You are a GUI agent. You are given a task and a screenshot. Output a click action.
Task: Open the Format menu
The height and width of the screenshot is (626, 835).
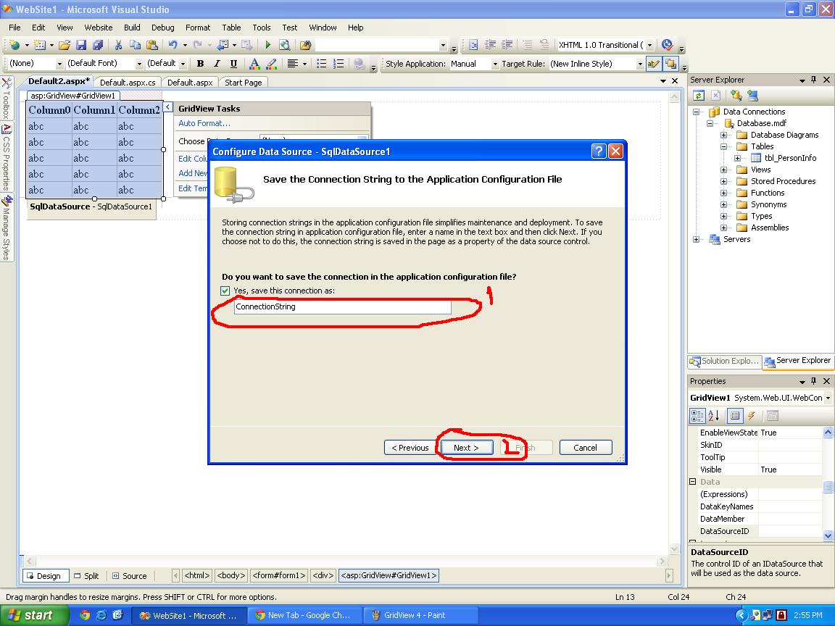click(x=198, y=28)
